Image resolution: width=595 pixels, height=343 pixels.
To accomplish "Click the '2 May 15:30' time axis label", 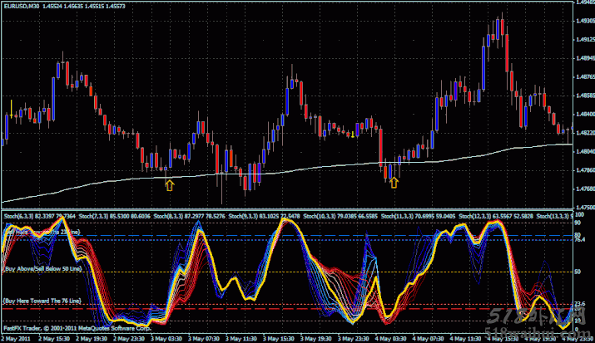I will click(x=53, y=339).
